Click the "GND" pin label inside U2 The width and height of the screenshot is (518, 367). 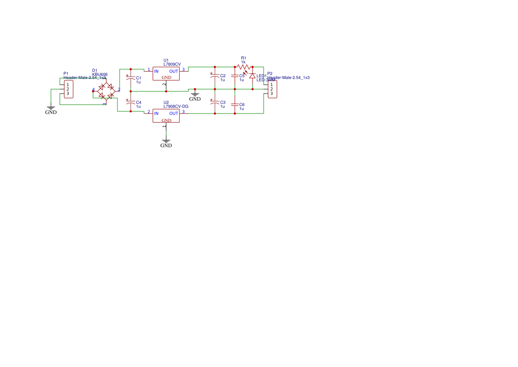pyautogui.click(x=167, y=121)
